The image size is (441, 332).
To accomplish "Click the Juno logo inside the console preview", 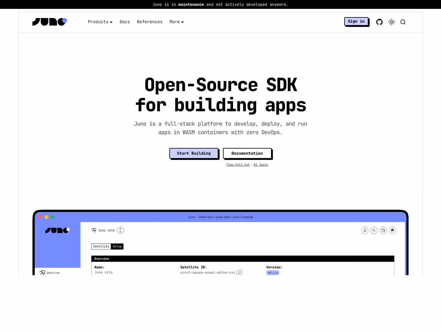I will [58, 230].
